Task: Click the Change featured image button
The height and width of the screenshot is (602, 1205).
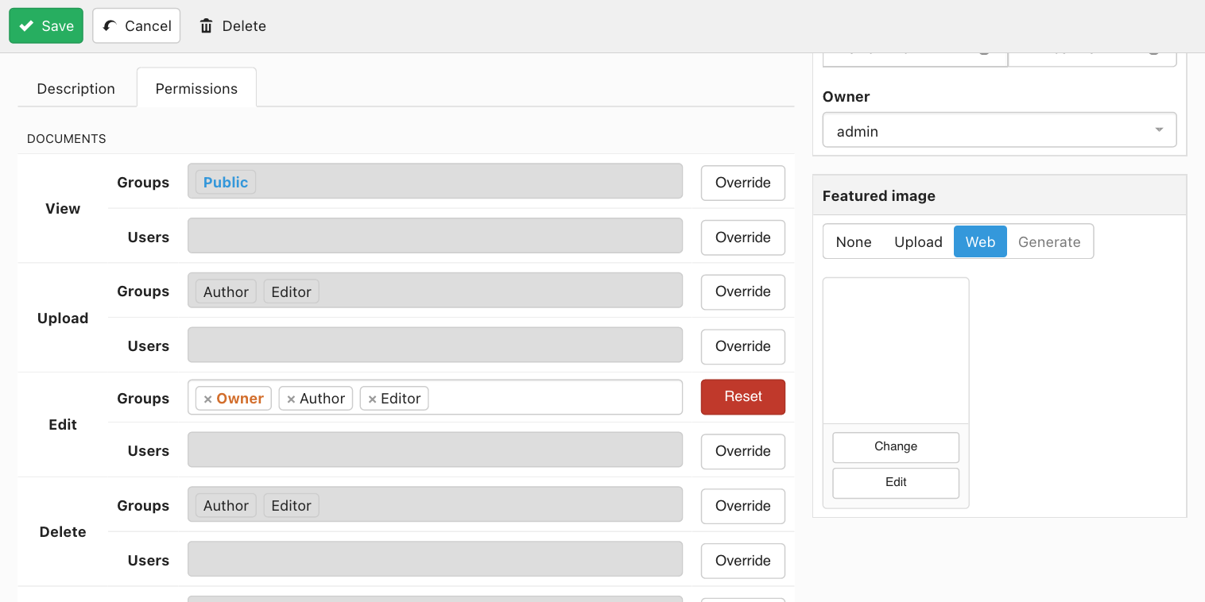Action: 896,447
